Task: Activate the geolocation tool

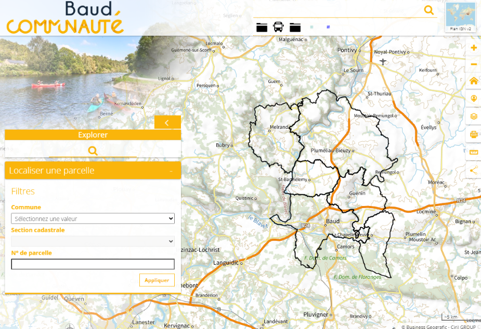Action: click(473, 98)
